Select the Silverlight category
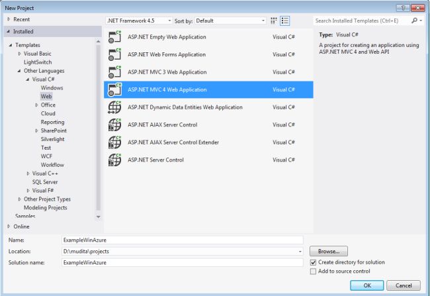This screenshot has height=296, width=430. [x=52, y=139]
